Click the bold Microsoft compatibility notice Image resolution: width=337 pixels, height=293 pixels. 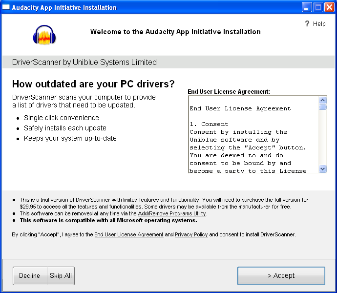click(108, 220)
